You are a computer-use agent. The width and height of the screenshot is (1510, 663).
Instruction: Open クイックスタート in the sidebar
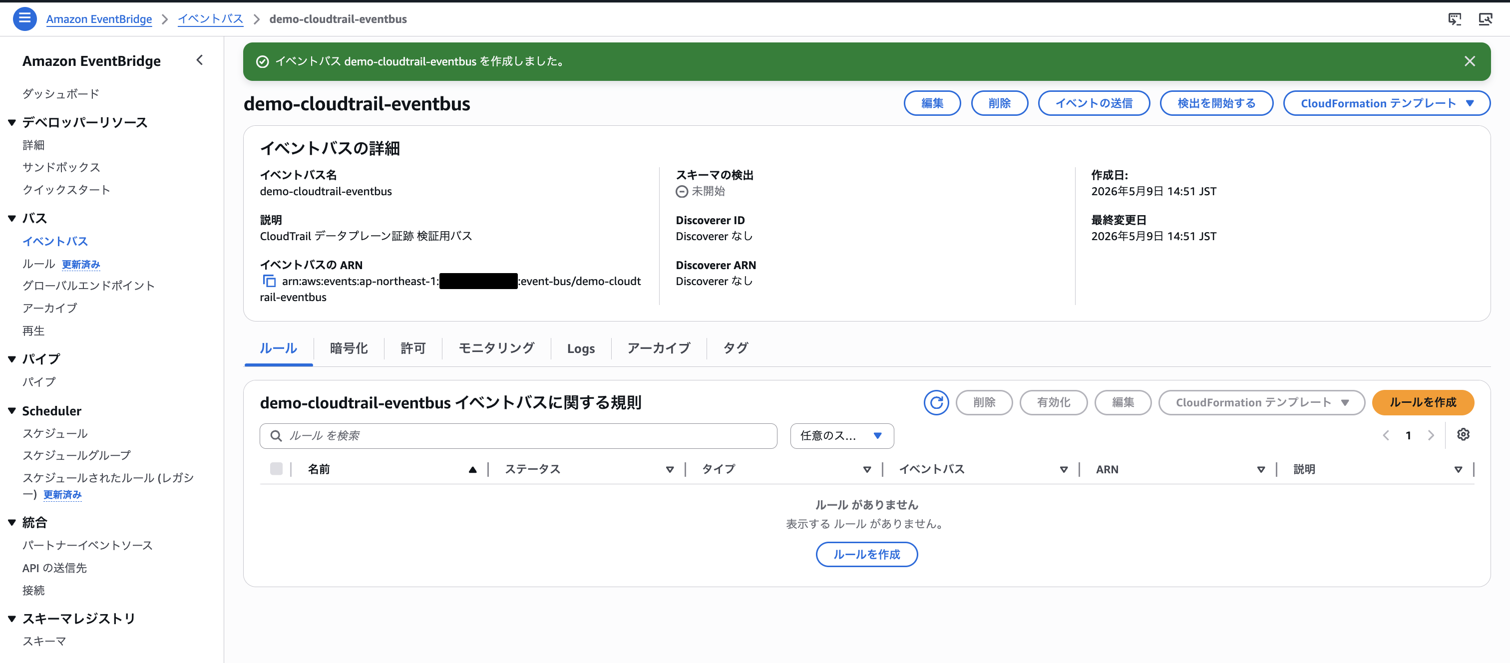(x=66, y=189)
